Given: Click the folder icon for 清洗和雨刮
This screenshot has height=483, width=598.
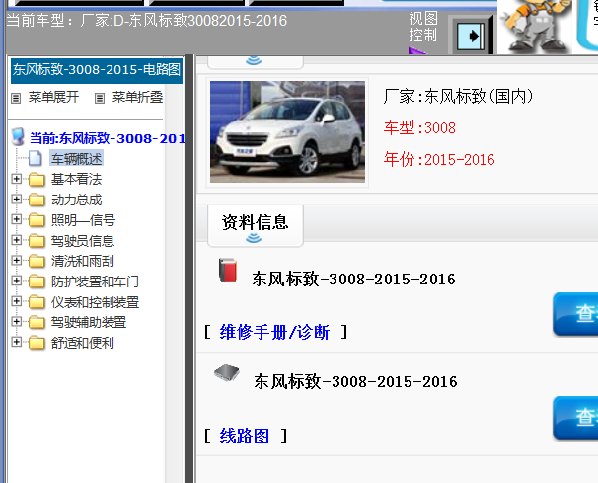Looking at the screenshot, I should (x=37, y=261).
